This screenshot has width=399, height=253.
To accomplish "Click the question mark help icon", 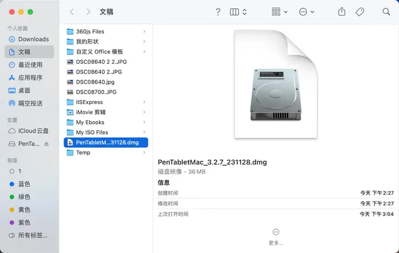I will click(x=218, y=12).
